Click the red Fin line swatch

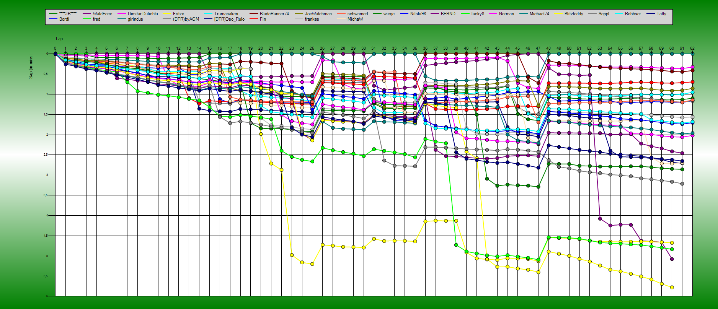254,19
